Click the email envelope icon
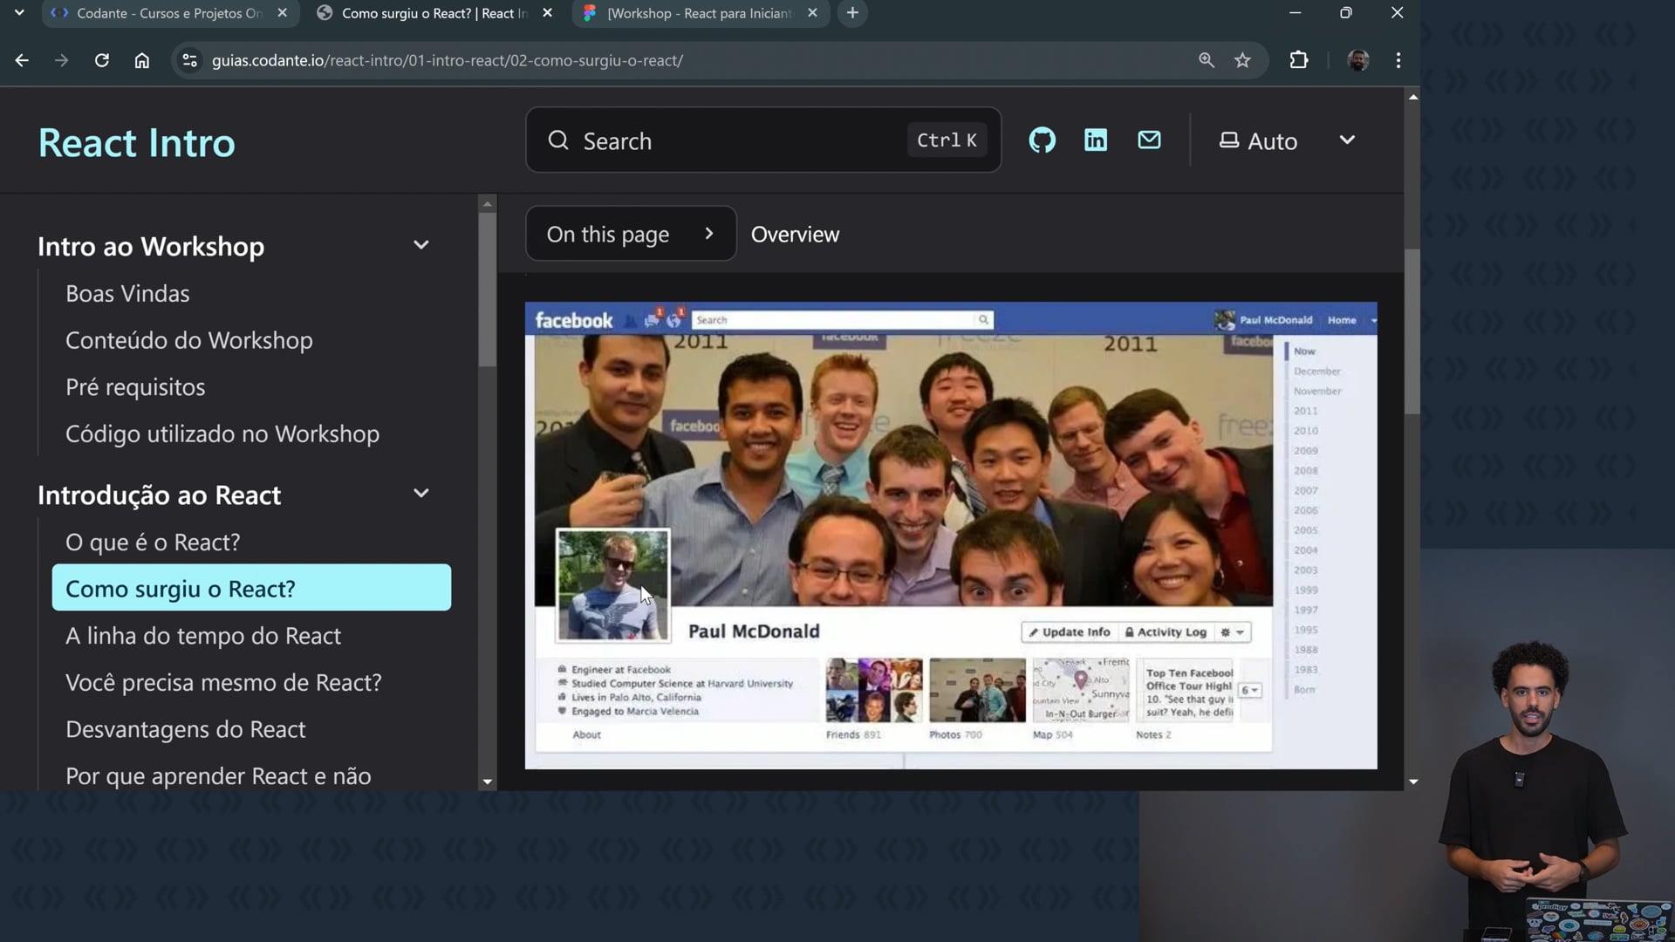 pos(1149,140)
